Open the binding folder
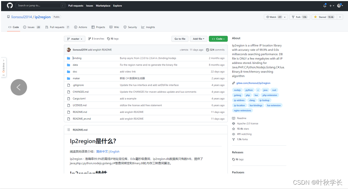 tap(77, 58)
